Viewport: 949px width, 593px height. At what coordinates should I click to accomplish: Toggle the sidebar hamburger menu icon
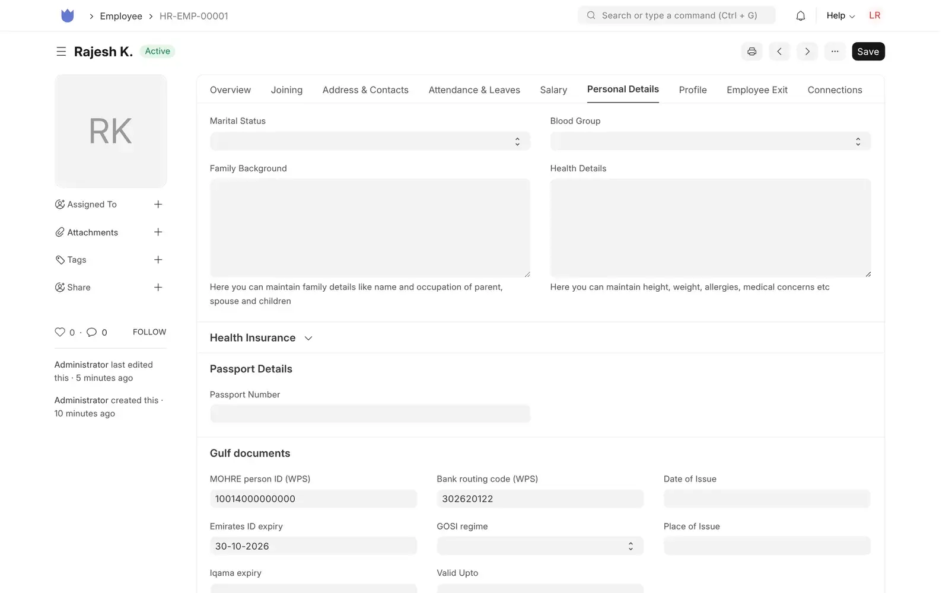[61, 52]
